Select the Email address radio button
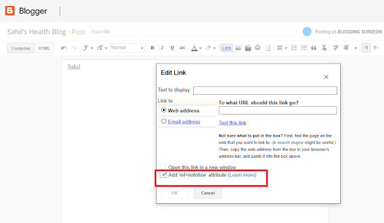Screen dimensions: 384x223 pos(164,121)
